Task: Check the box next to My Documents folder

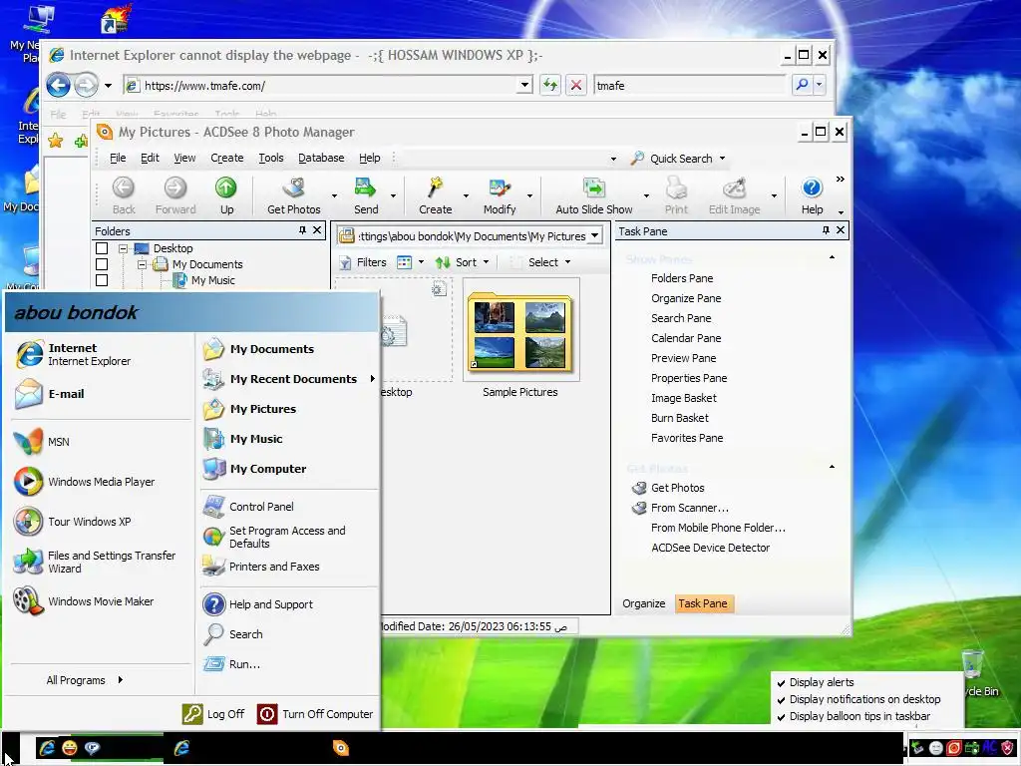Action: [102, 264]
